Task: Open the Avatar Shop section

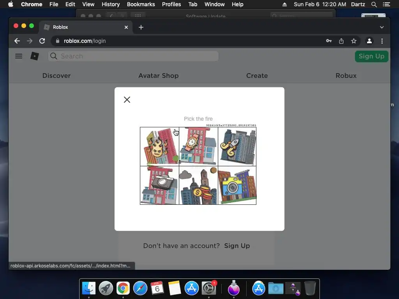Action: [159, 76]
